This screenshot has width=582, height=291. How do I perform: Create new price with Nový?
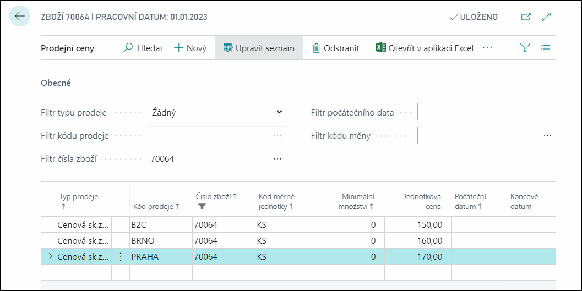pos(191,48)
